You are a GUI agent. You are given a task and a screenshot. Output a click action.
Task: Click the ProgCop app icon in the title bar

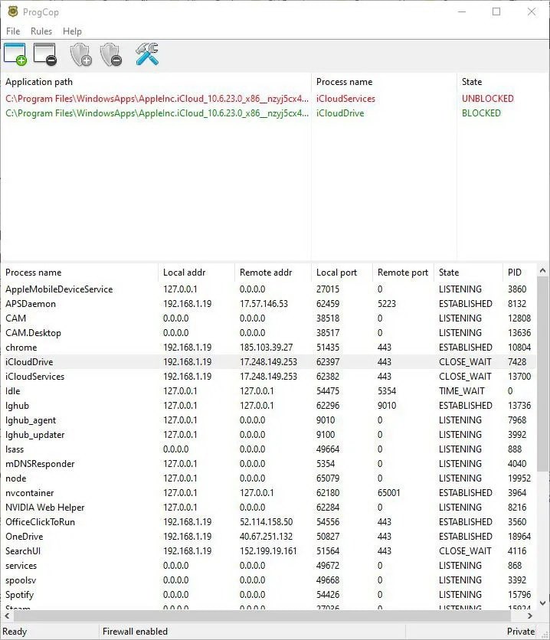tap(13, 11)
